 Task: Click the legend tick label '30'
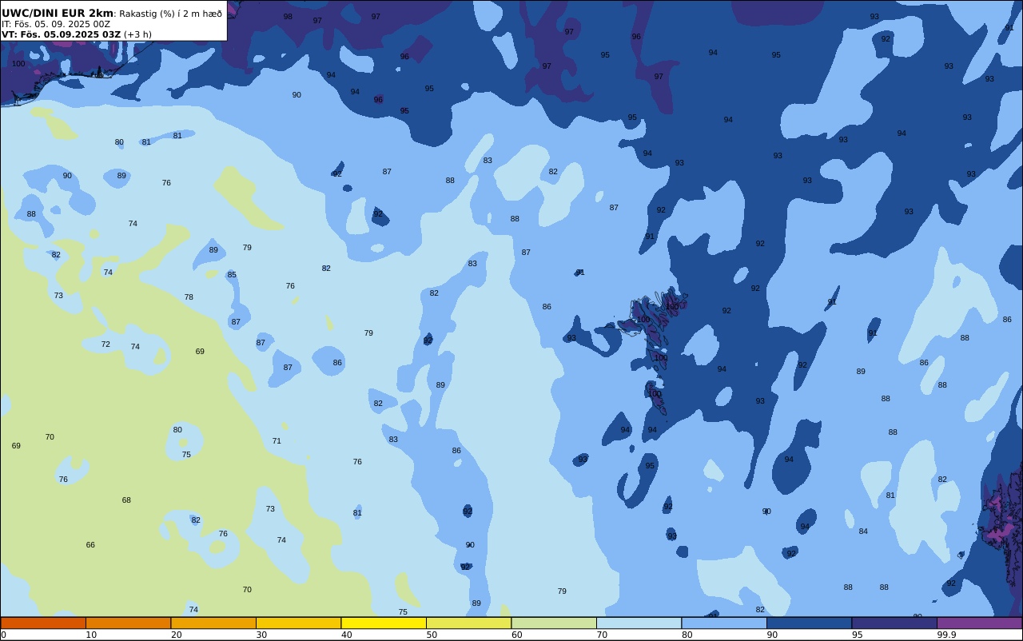[x=261, y=635]
